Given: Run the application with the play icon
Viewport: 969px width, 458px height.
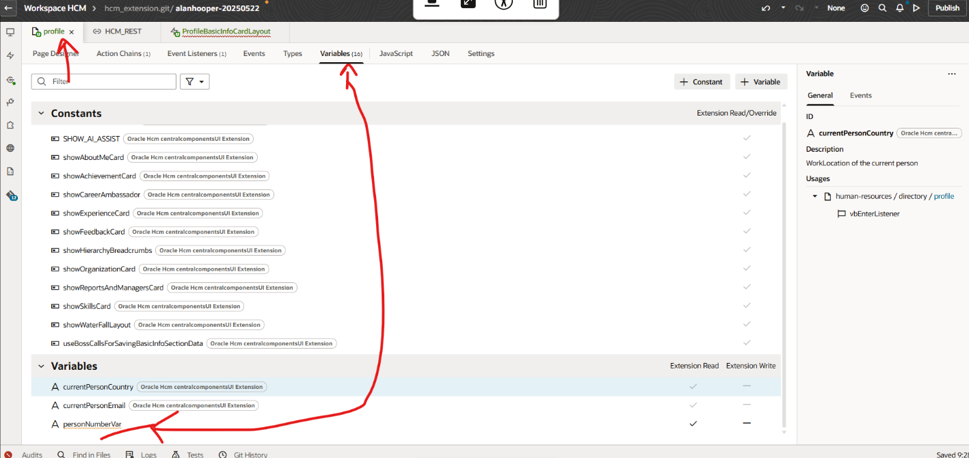Looking at the screenshot, I should [916, 8].
